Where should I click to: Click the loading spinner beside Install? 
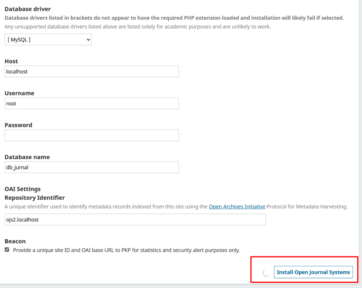pos(265,272)
